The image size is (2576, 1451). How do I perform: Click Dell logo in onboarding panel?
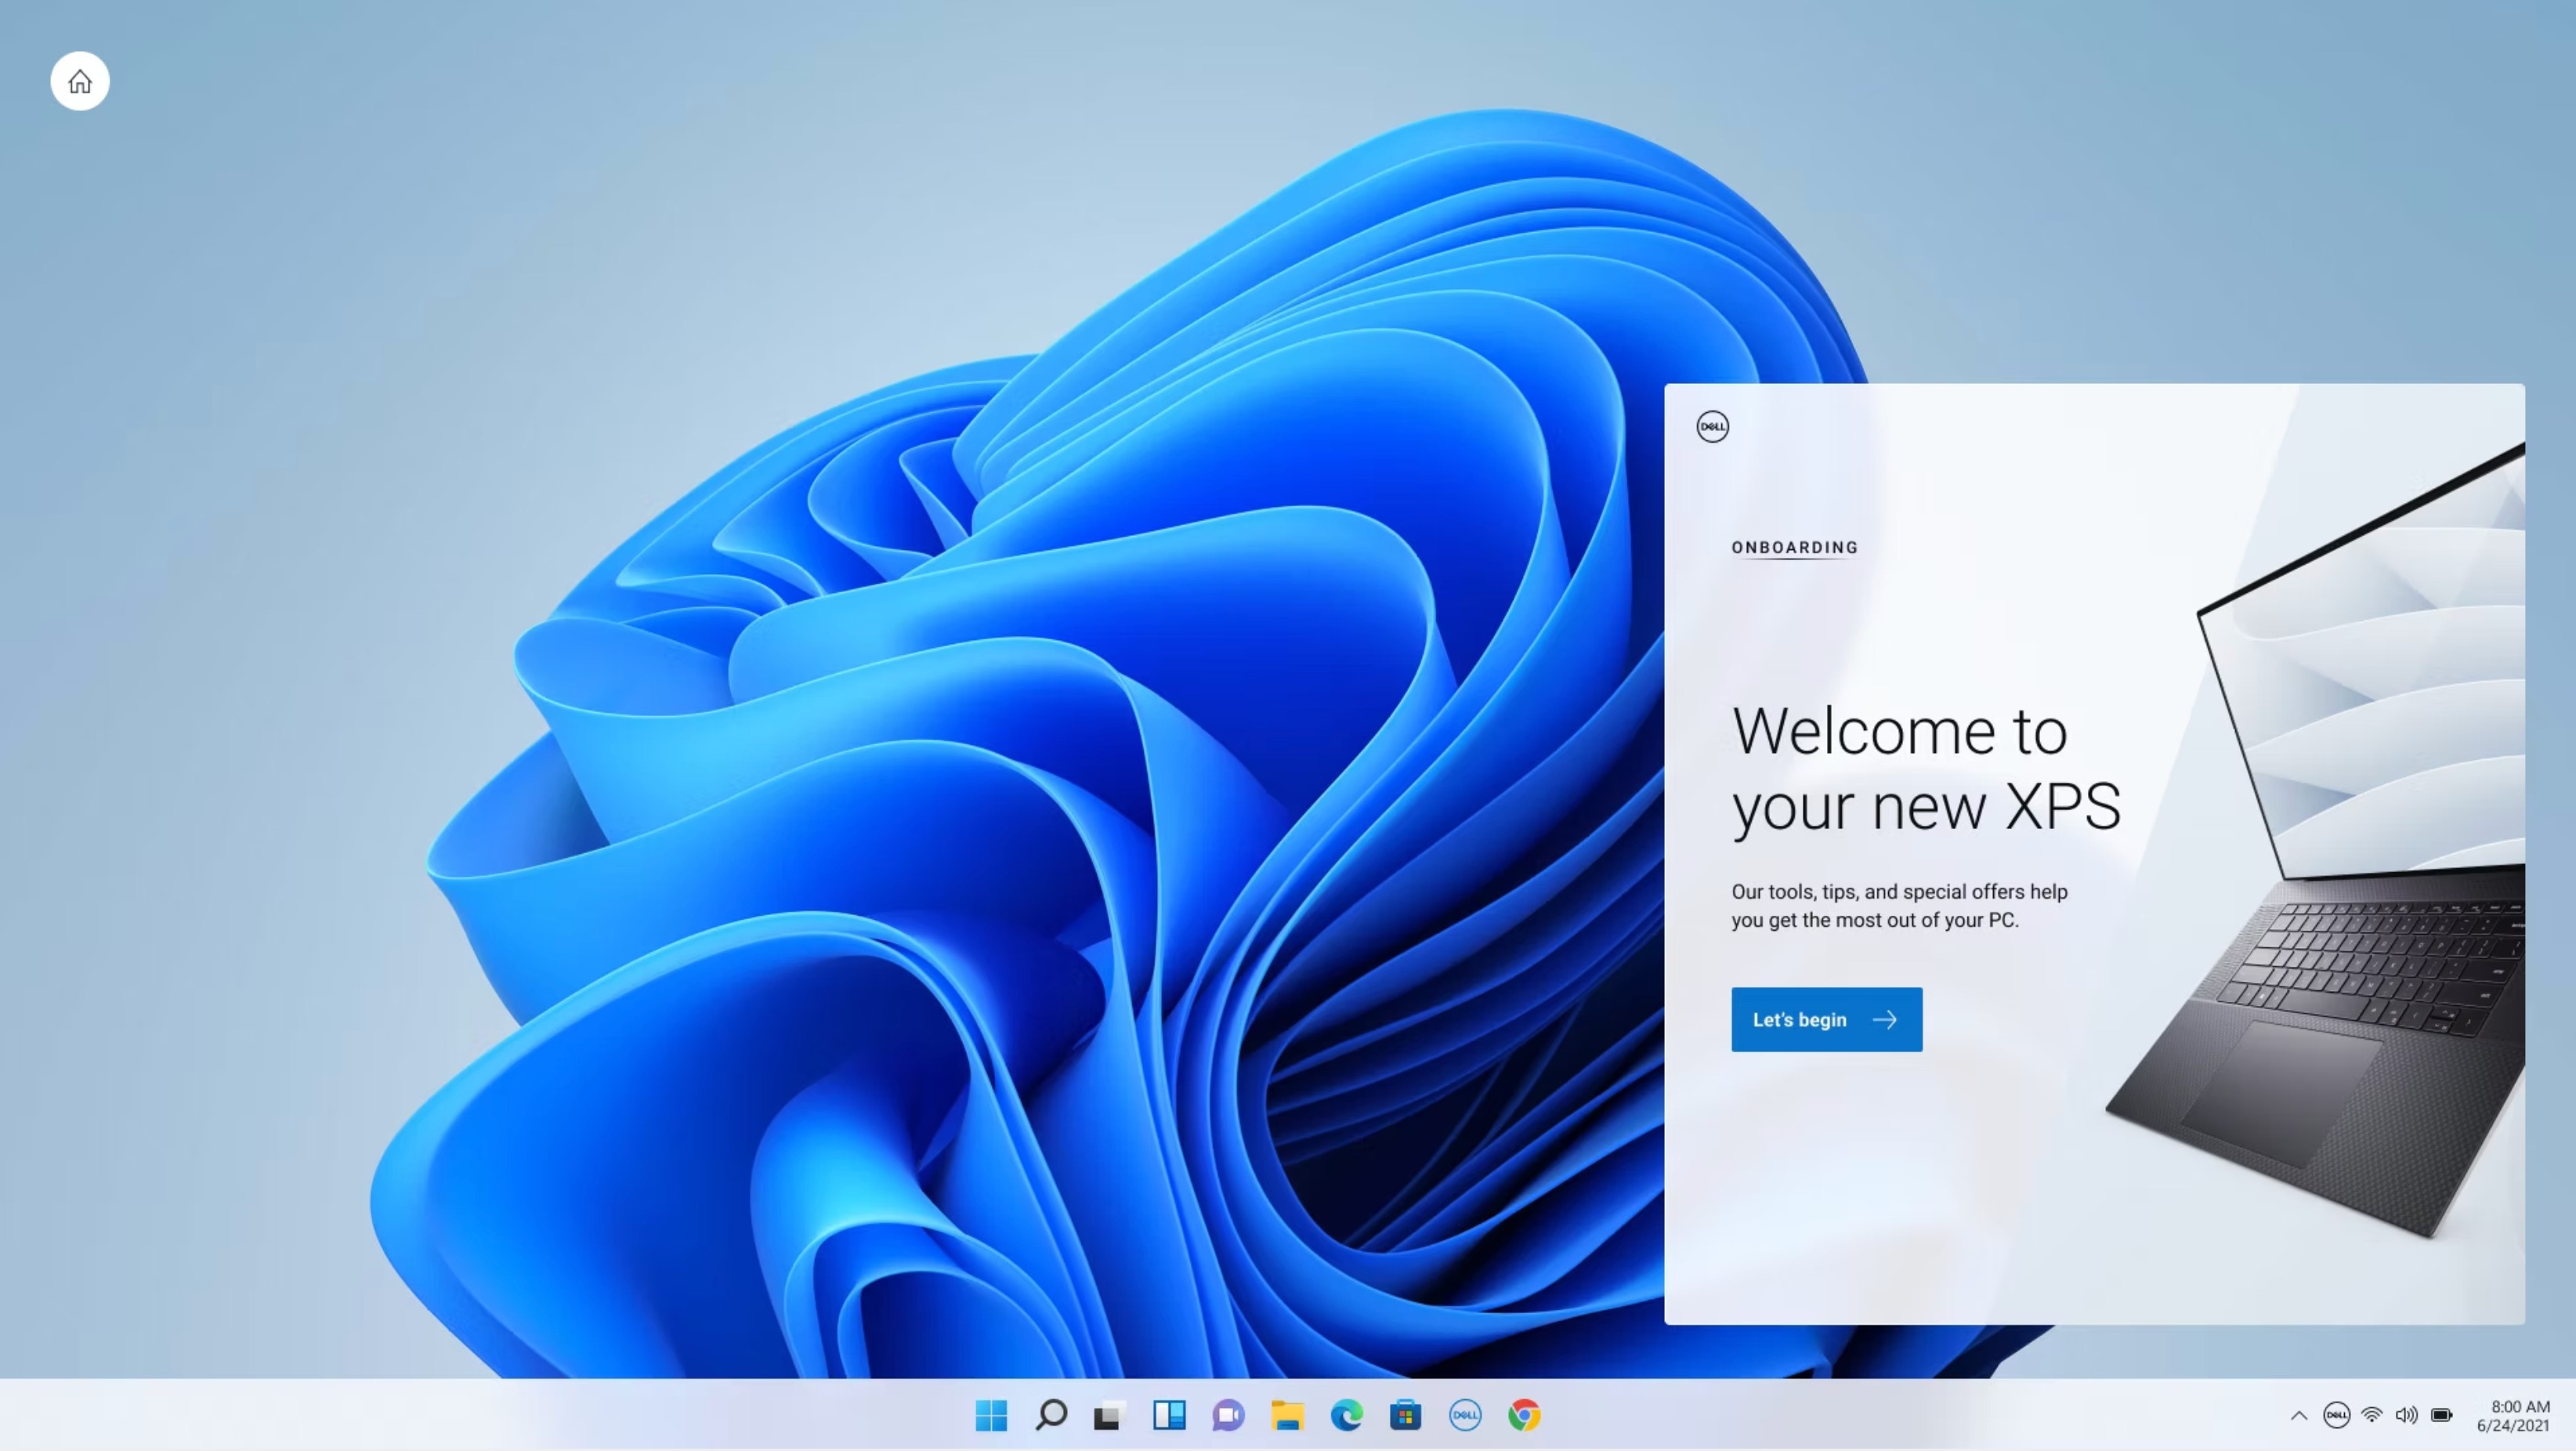(x=1712, y=427)
